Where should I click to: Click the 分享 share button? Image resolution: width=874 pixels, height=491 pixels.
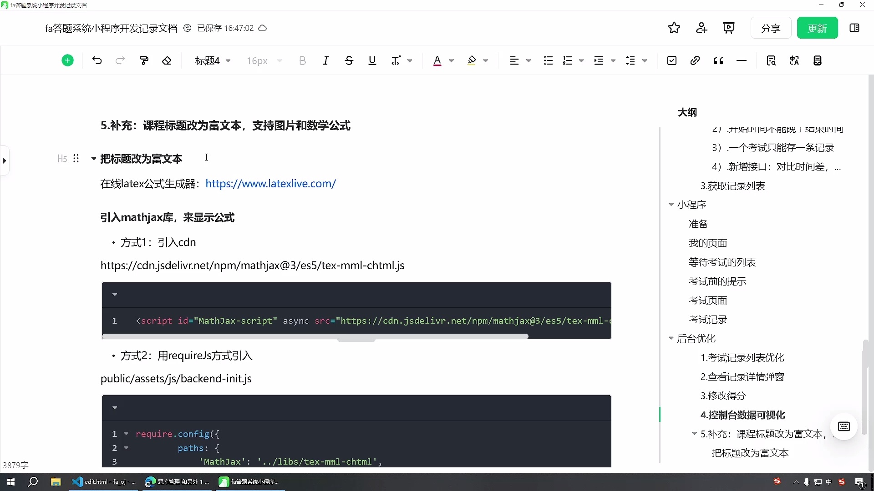point(771,28)
